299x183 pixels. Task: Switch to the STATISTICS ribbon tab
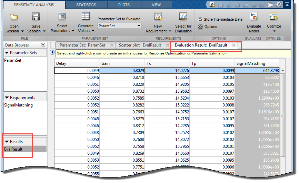click(x=86, y=5)
